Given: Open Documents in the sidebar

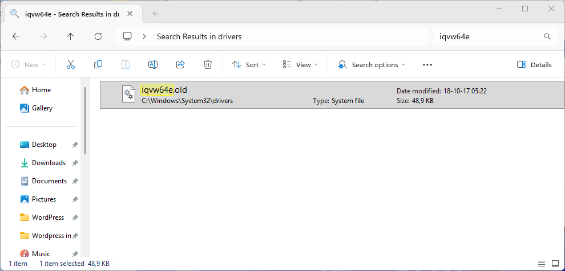Looking at the screenshot, I should tap(49, 181).
